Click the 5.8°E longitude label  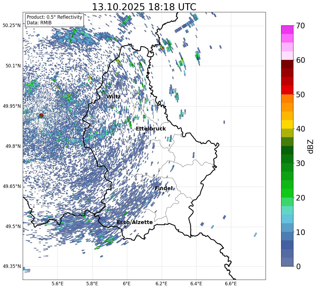92,284
